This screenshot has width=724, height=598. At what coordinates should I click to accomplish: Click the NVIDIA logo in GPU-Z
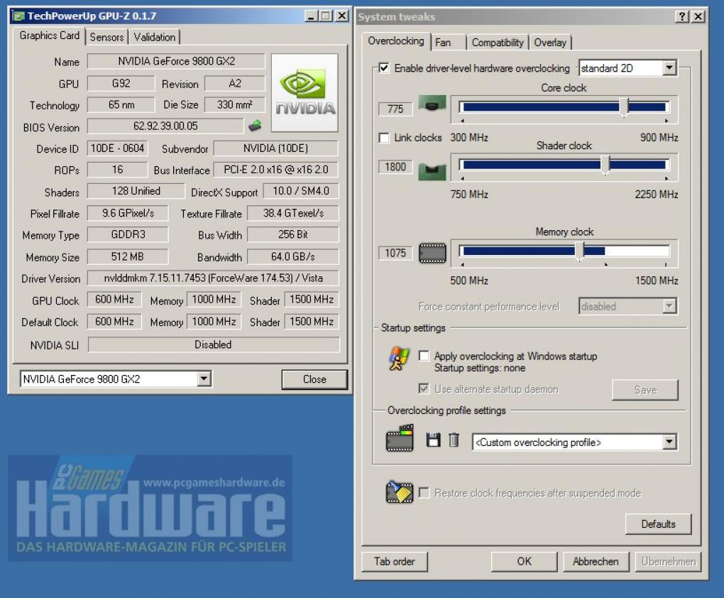point(305,92)
